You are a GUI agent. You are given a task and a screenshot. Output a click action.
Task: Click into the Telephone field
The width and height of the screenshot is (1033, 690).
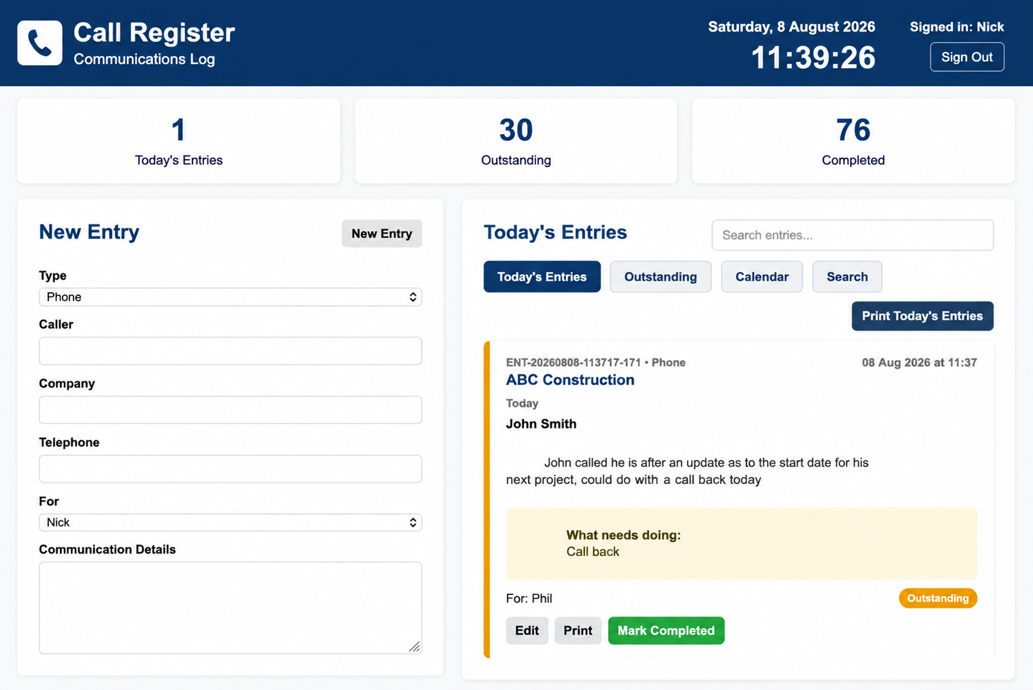[230, 469]
